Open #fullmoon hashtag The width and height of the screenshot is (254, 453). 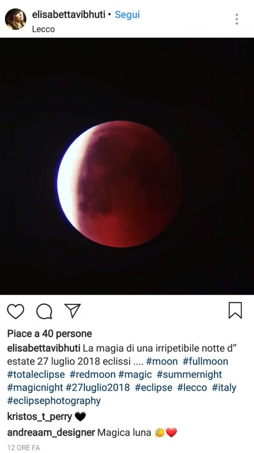coord(206,361)
